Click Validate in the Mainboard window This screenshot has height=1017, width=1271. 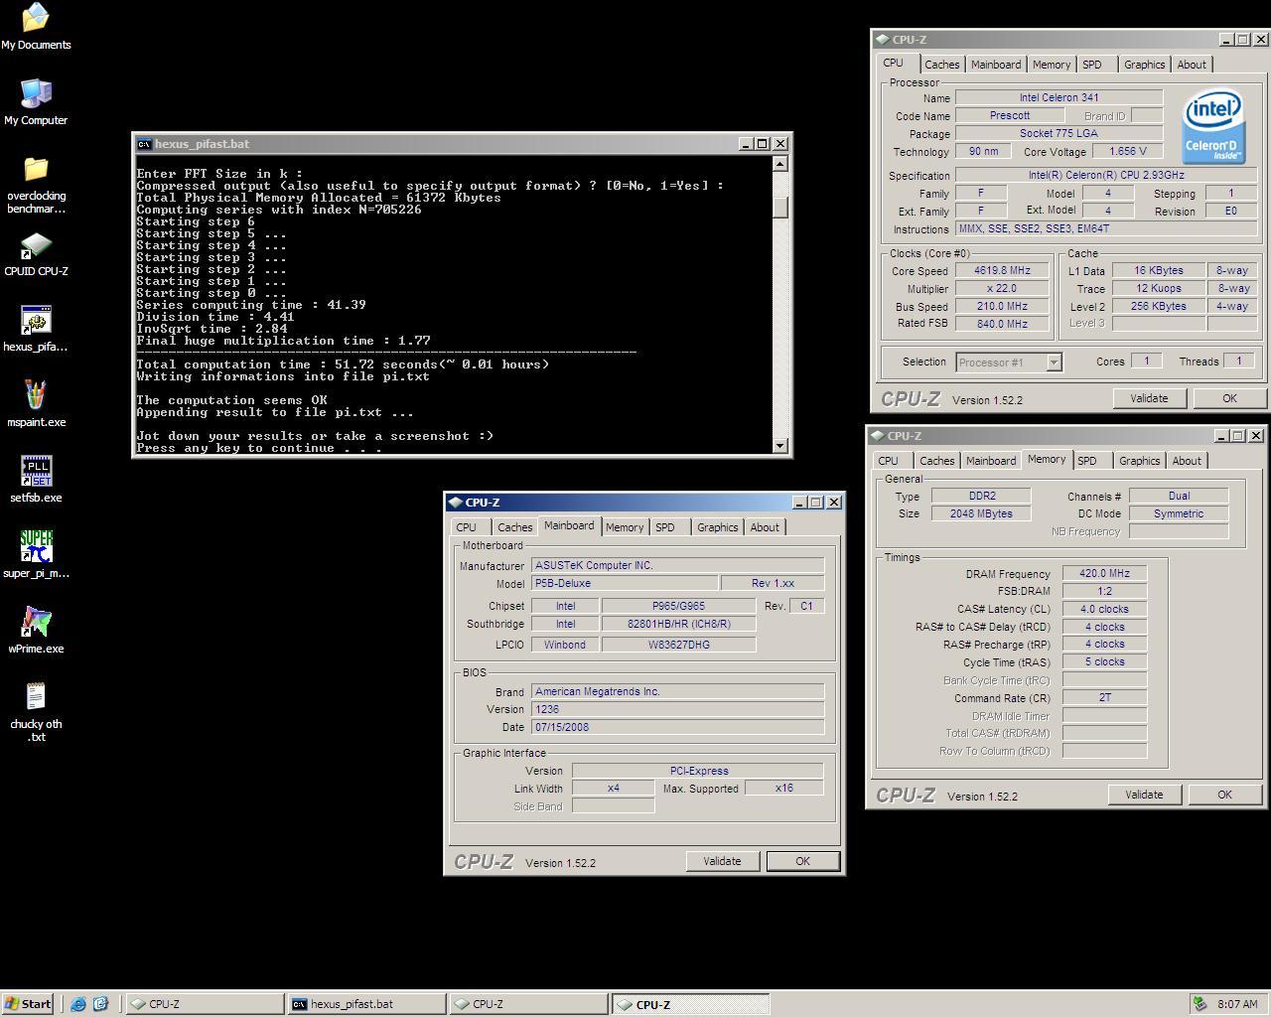point(722,861)
